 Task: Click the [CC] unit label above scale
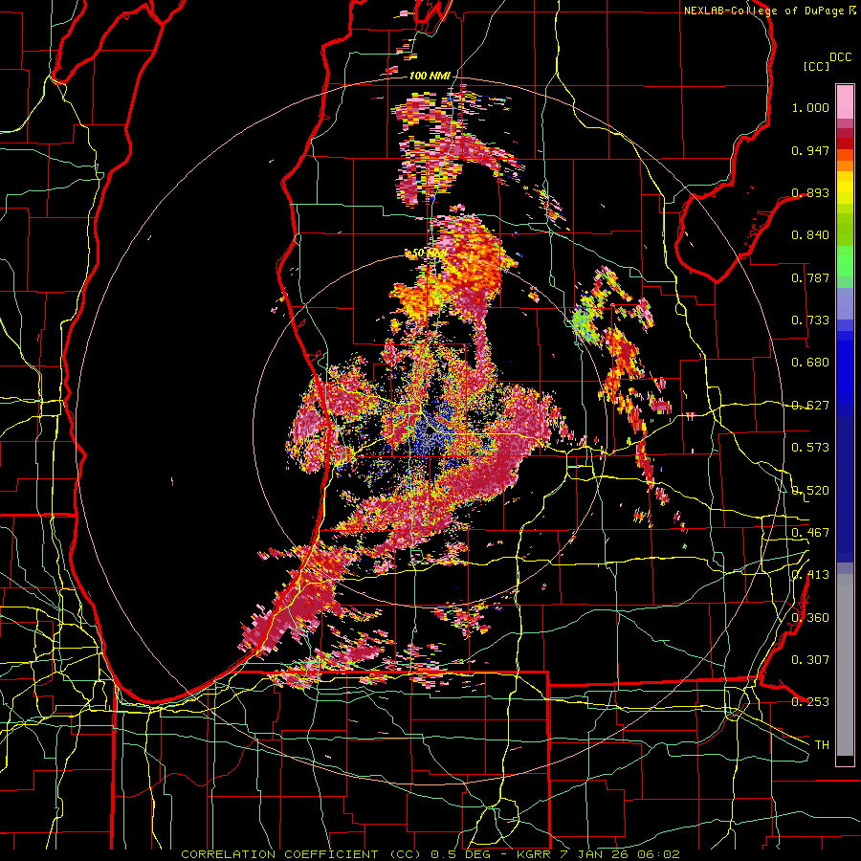pos(816,66)
